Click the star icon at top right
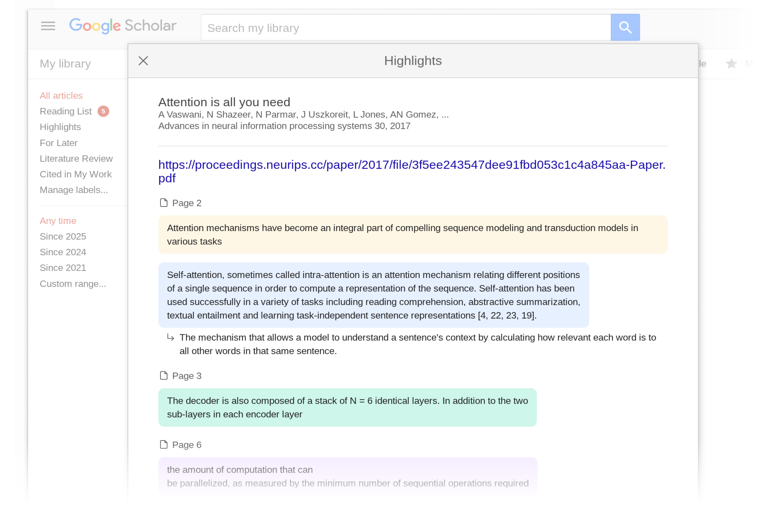This screenshot has height=525, width=784. (x=731, y=64)
